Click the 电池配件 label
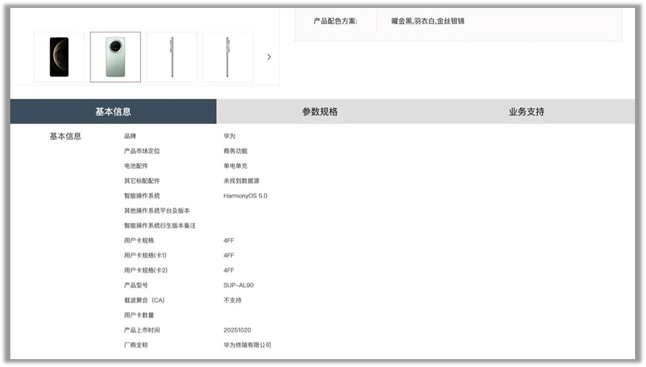The image size is (646, 367). [x=136, y=166]
